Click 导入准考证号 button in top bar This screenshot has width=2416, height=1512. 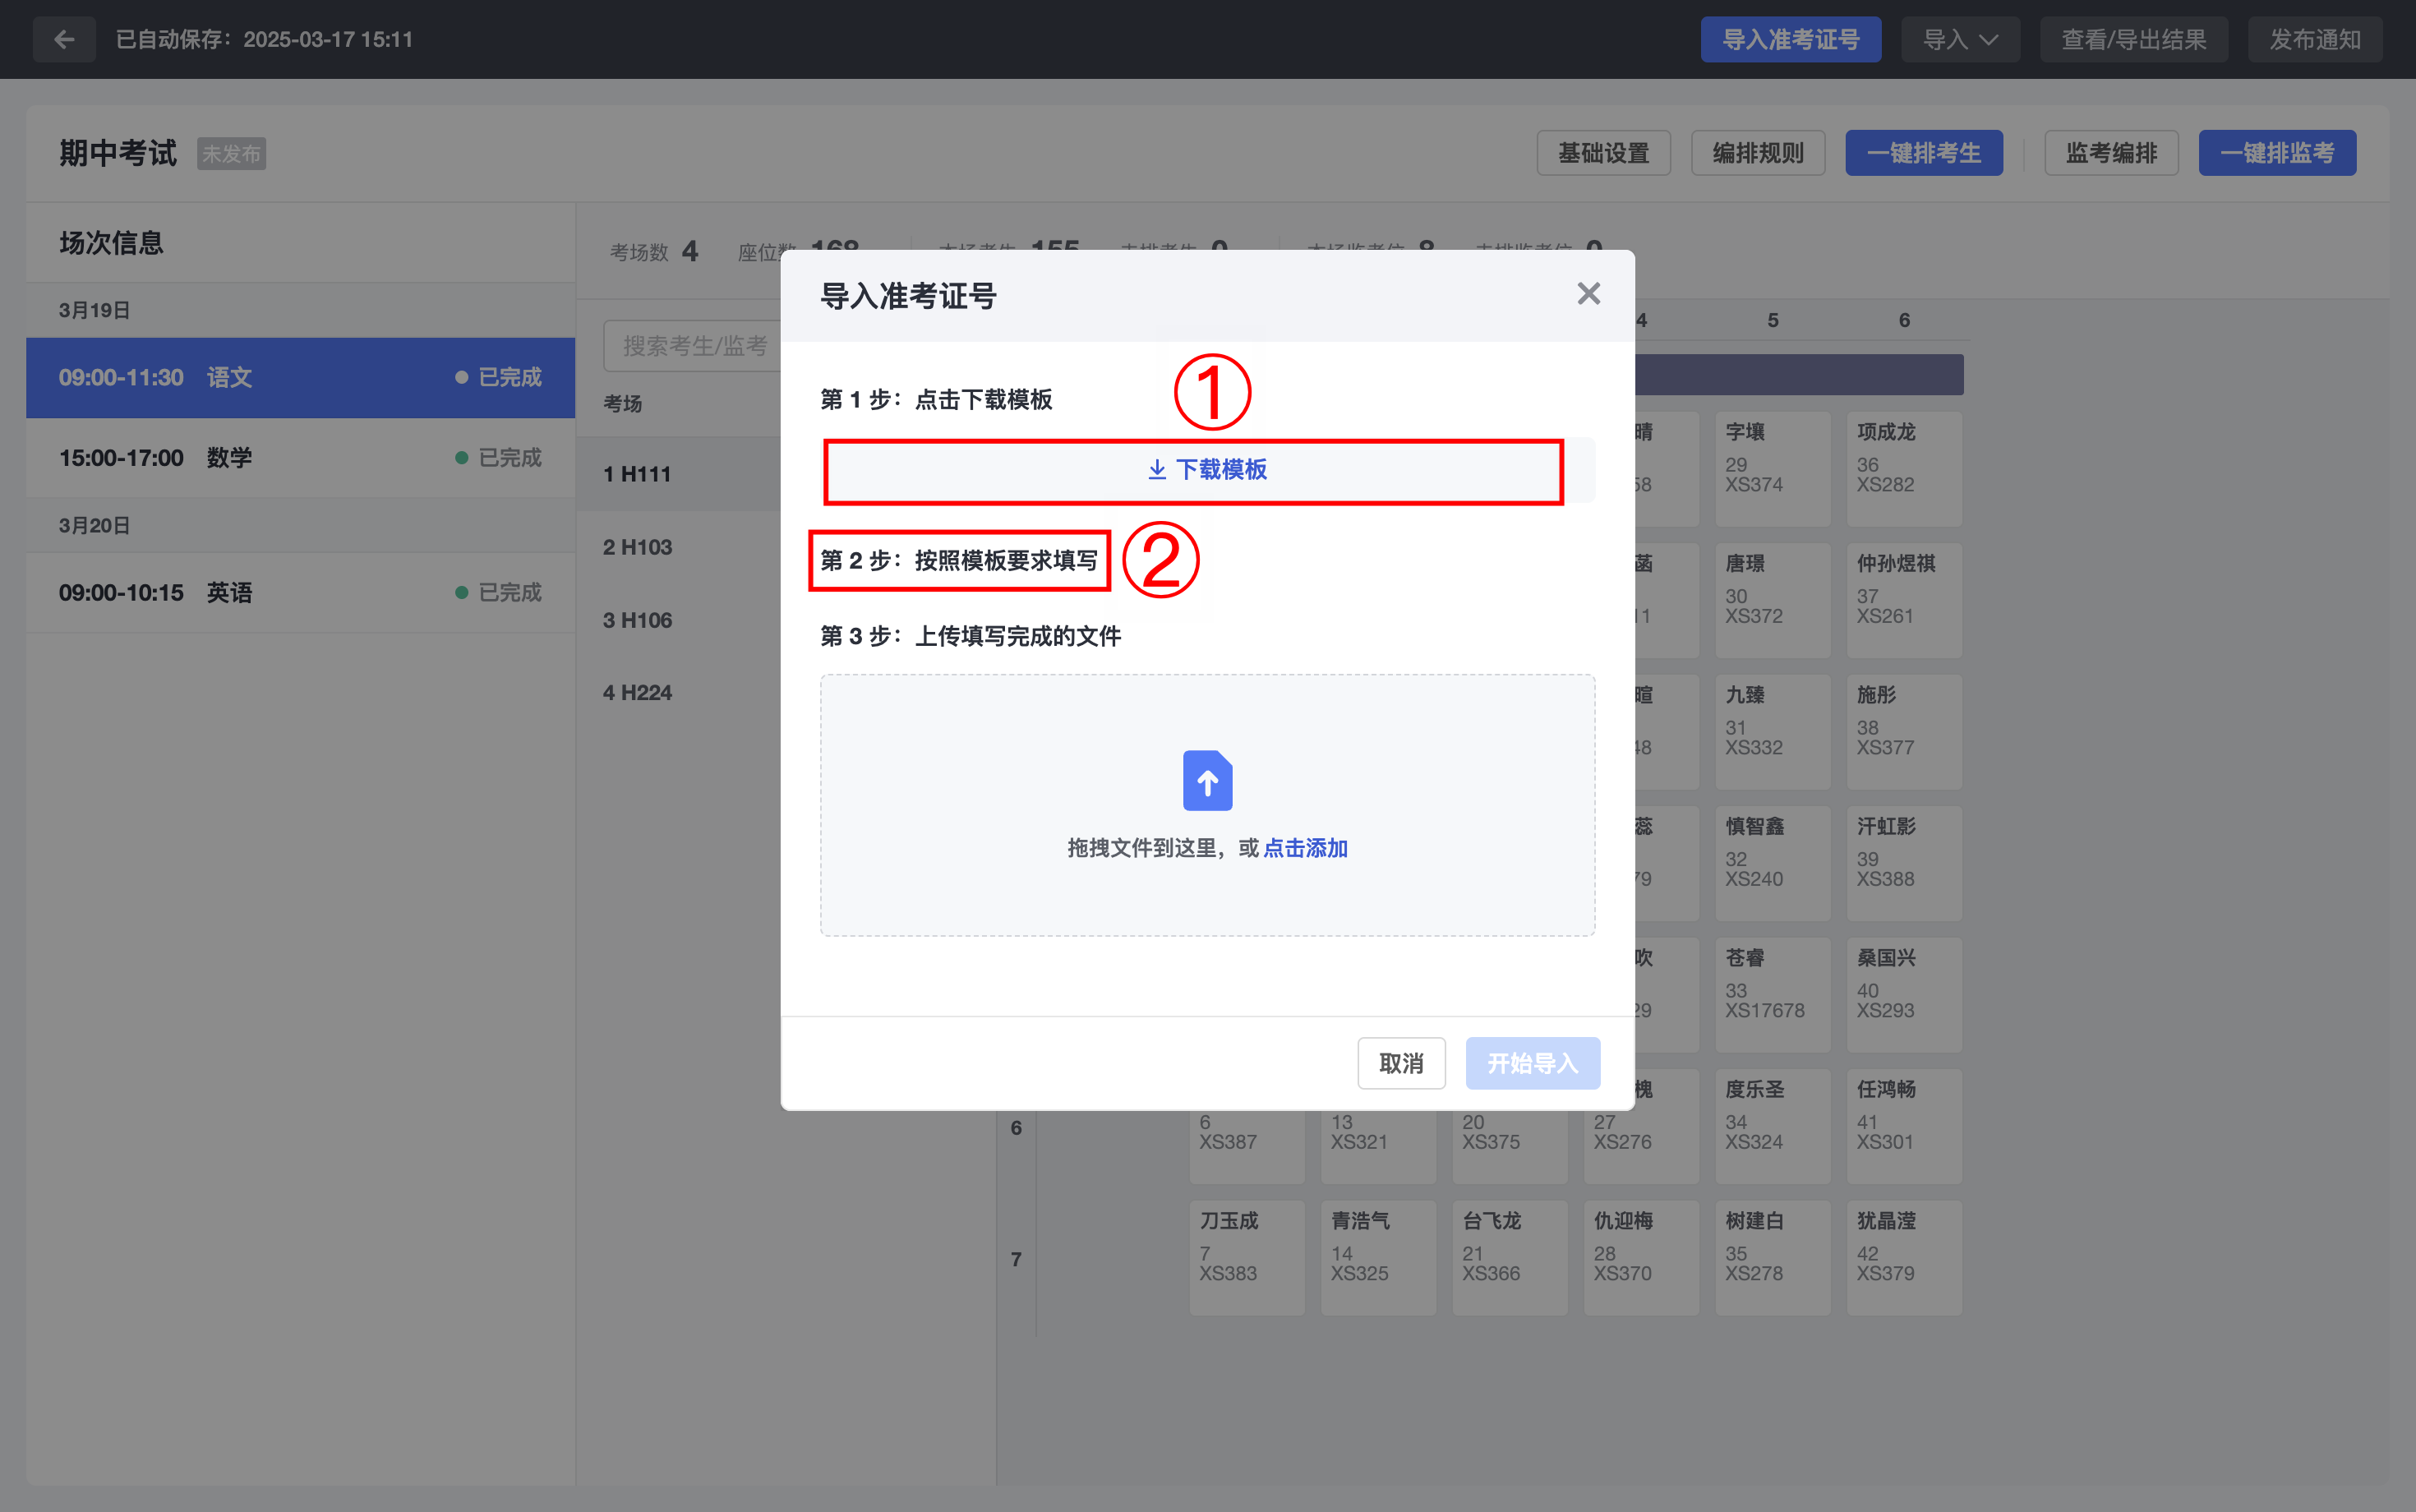(x=1790, y=39)
